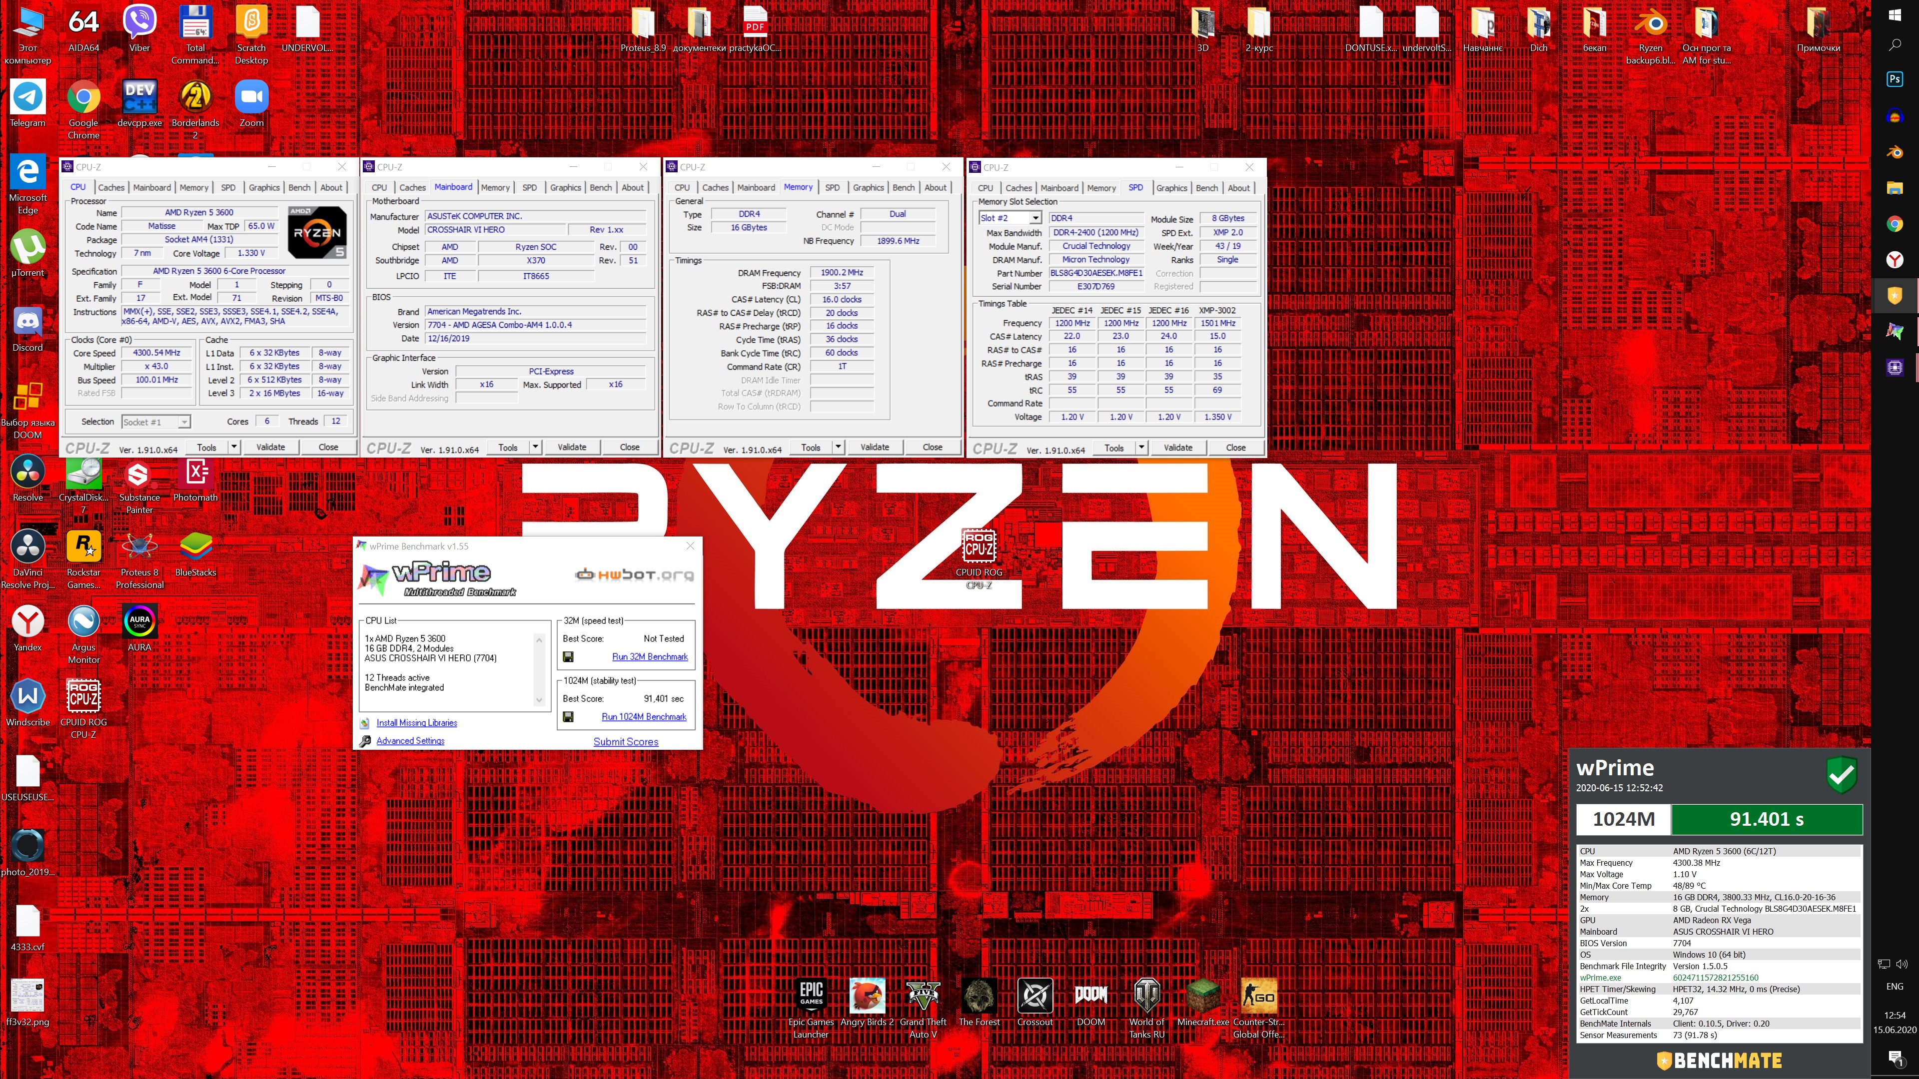This screenshot has width=1919, height=1079.
Task: Click Run 32M Benchmark link
Action: click(650, 657)
